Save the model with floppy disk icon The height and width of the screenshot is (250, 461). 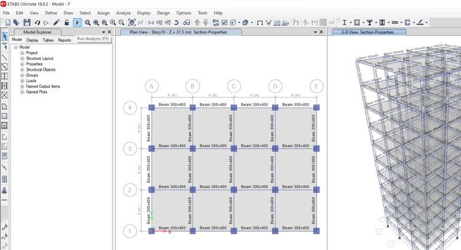[27, 22]
